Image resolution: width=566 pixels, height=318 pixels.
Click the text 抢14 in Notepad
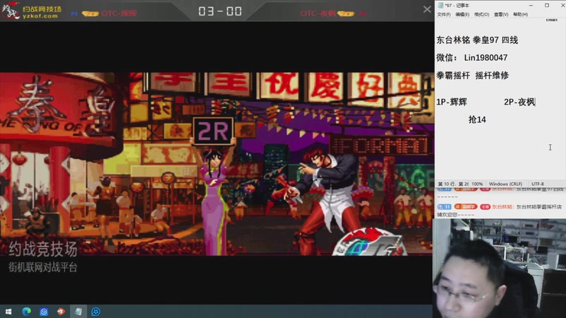pos(477,119)
